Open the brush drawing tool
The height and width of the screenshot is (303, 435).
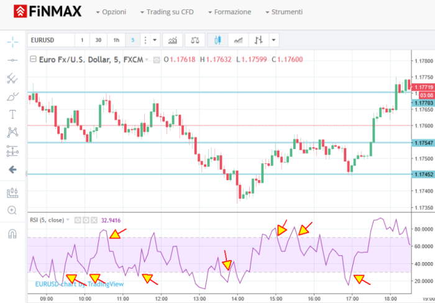(x=12, y=96)
